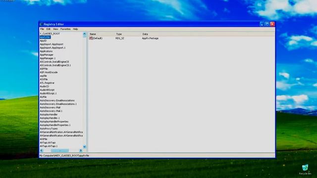
Task: Open the Edit menu
Action: click(x=49, y=29)
